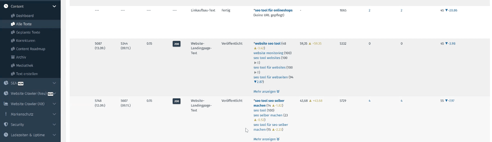The width and height of the screenshot is (492, 142).
Task: Click the 'seo selber machen' keyword link
Action: point(268,115)
